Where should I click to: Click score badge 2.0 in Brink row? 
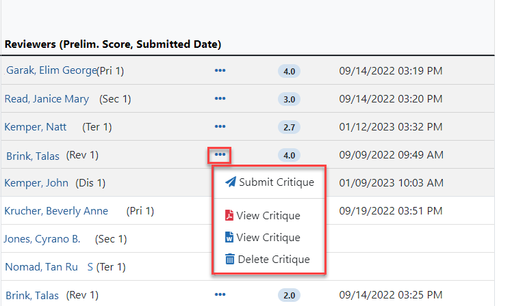tap(289, 295)
